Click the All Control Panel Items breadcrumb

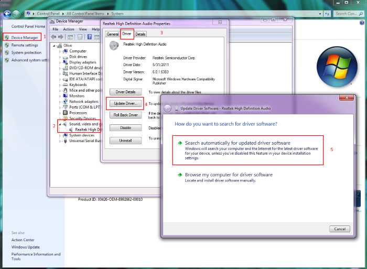click(x=85, y=14)
